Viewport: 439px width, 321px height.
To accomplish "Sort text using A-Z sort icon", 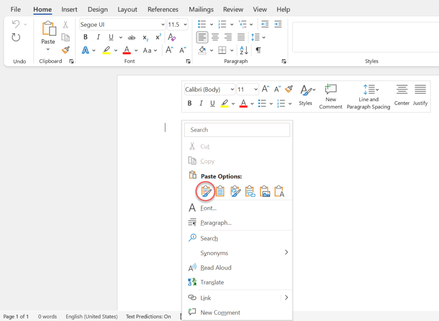I will point(244,50).
